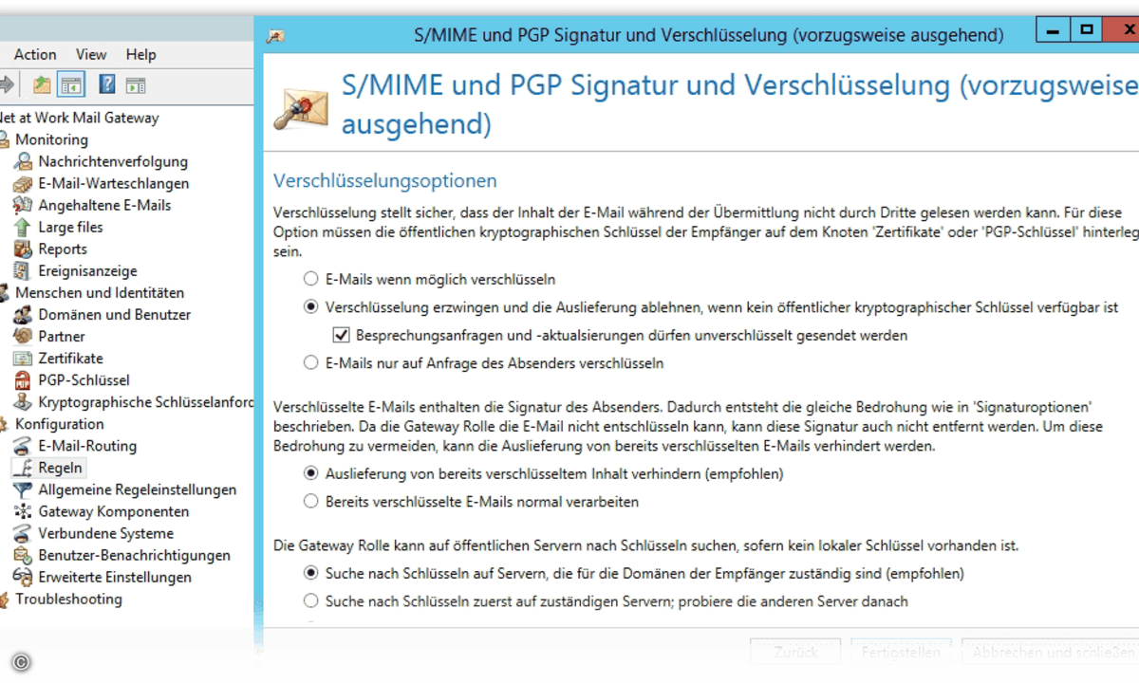This screenshot has width=1139, height=683.
Task: Click the Forward arrow toolbar icon
Action: [6, 84]
